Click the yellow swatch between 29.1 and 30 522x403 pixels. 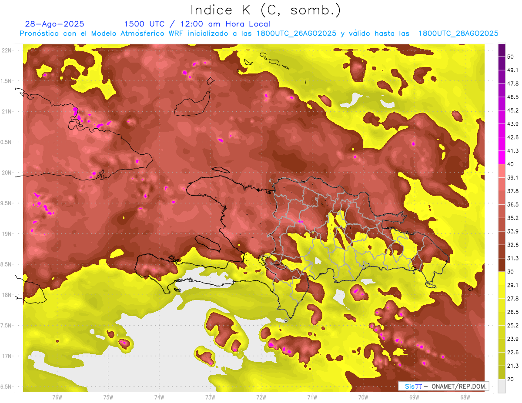502,279
